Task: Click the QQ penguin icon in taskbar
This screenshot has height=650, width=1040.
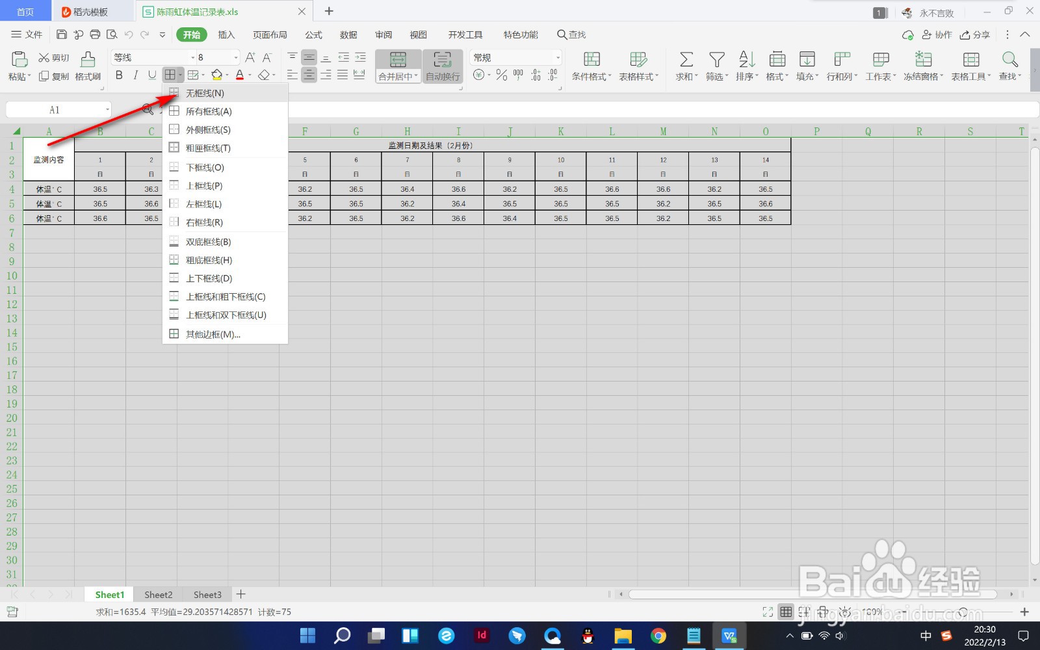Action: coord(588,636)
